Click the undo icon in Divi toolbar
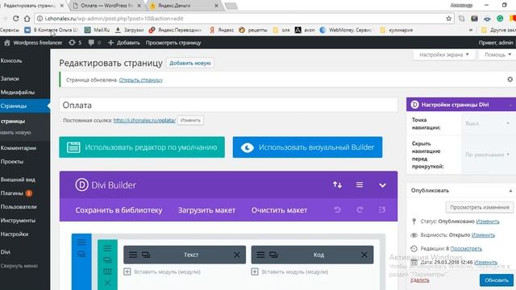The image size is (516, 290). [337, 209]
